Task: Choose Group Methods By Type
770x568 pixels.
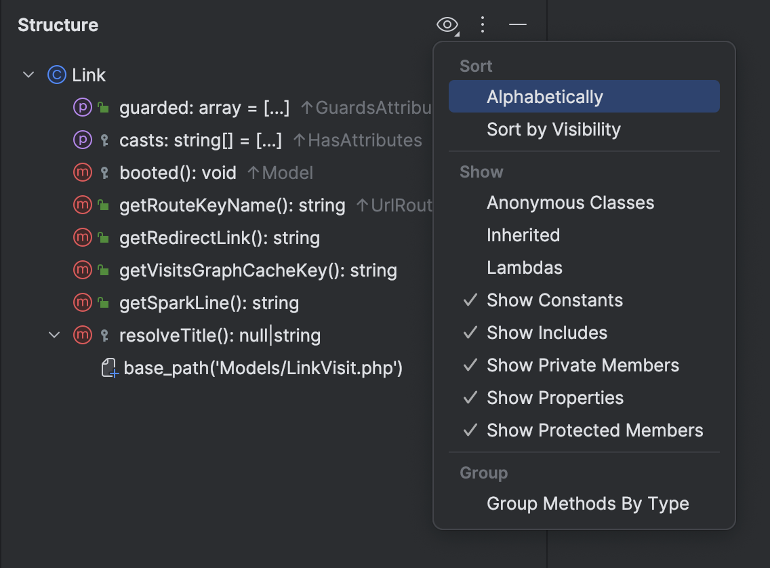Action: point(587,503)
